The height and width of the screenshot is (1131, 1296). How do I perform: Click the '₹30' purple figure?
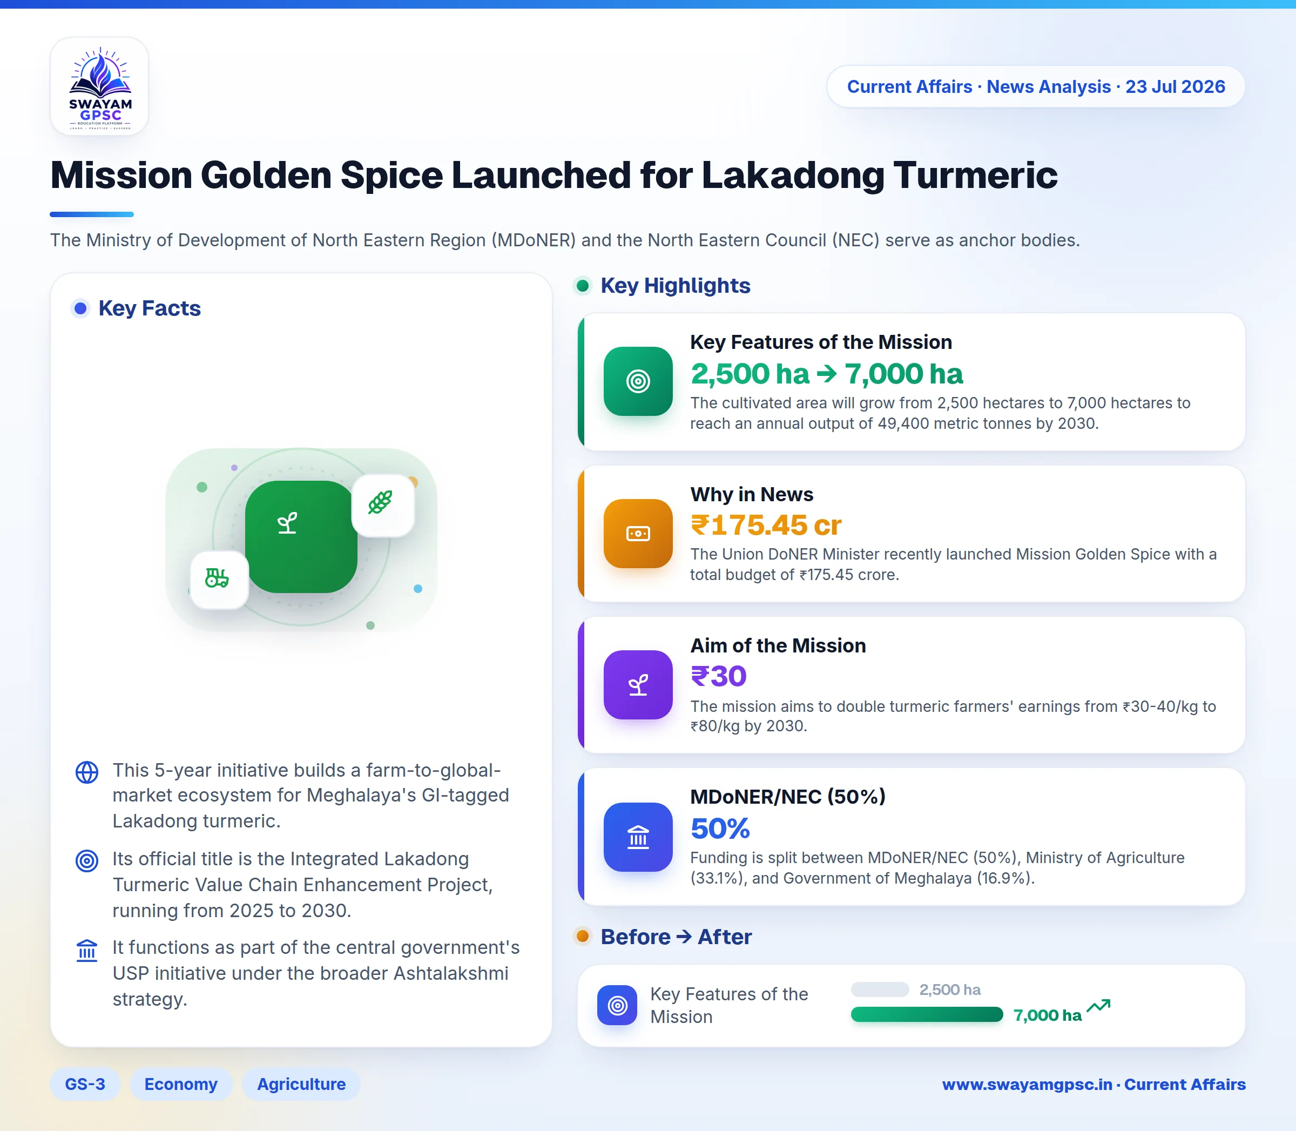point(719,677)
